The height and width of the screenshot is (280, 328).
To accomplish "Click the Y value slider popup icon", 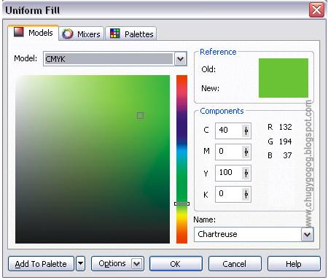I will 246,174.
